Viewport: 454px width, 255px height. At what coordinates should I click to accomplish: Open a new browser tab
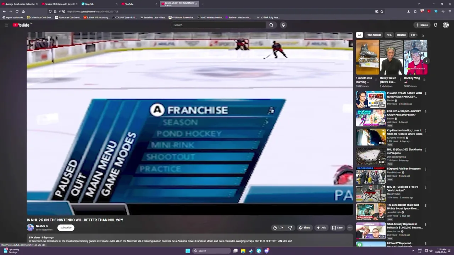pyautogui.click(x=203, y=4)
